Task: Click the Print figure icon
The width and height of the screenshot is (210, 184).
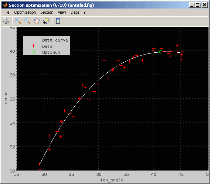Action: (6, 21)
